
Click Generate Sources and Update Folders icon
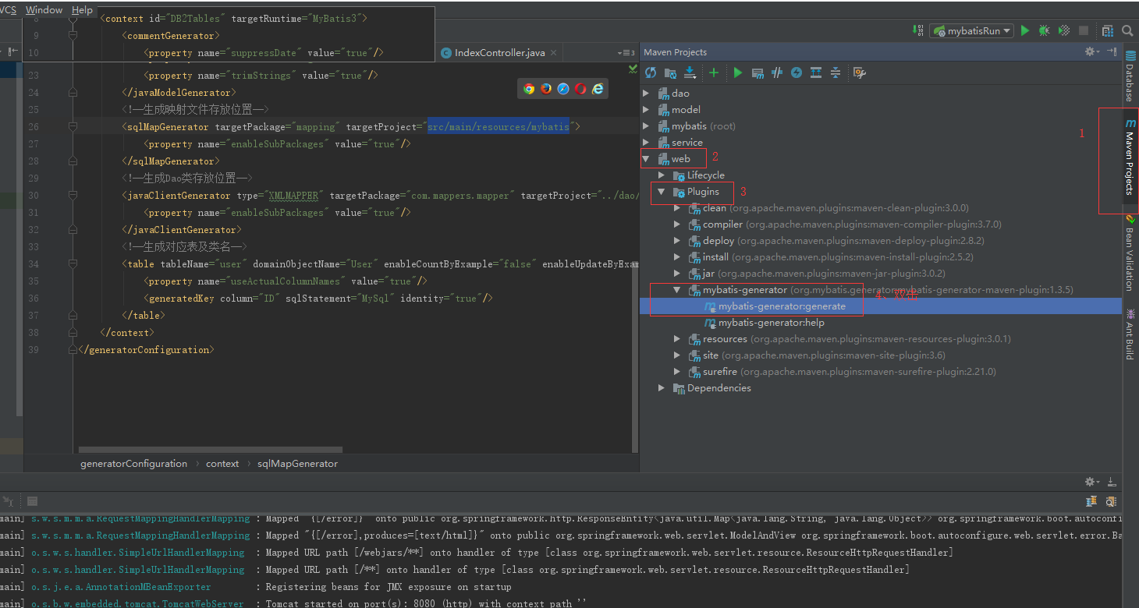[x=670, y=72]
